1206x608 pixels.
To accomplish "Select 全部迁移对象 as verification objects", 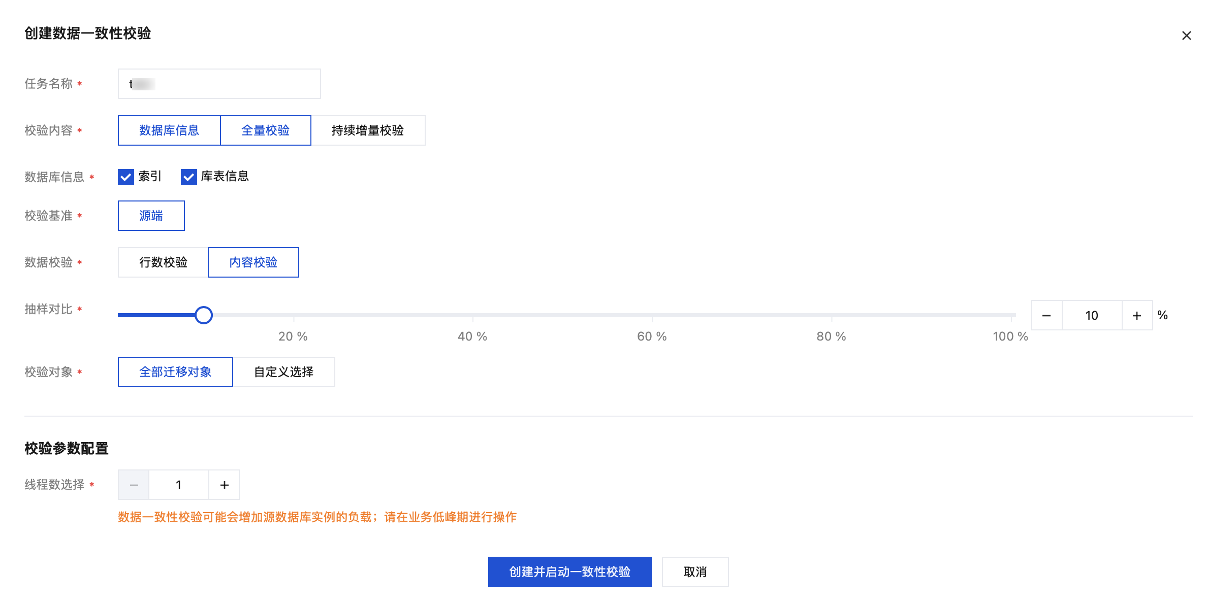I will point(175,372).
